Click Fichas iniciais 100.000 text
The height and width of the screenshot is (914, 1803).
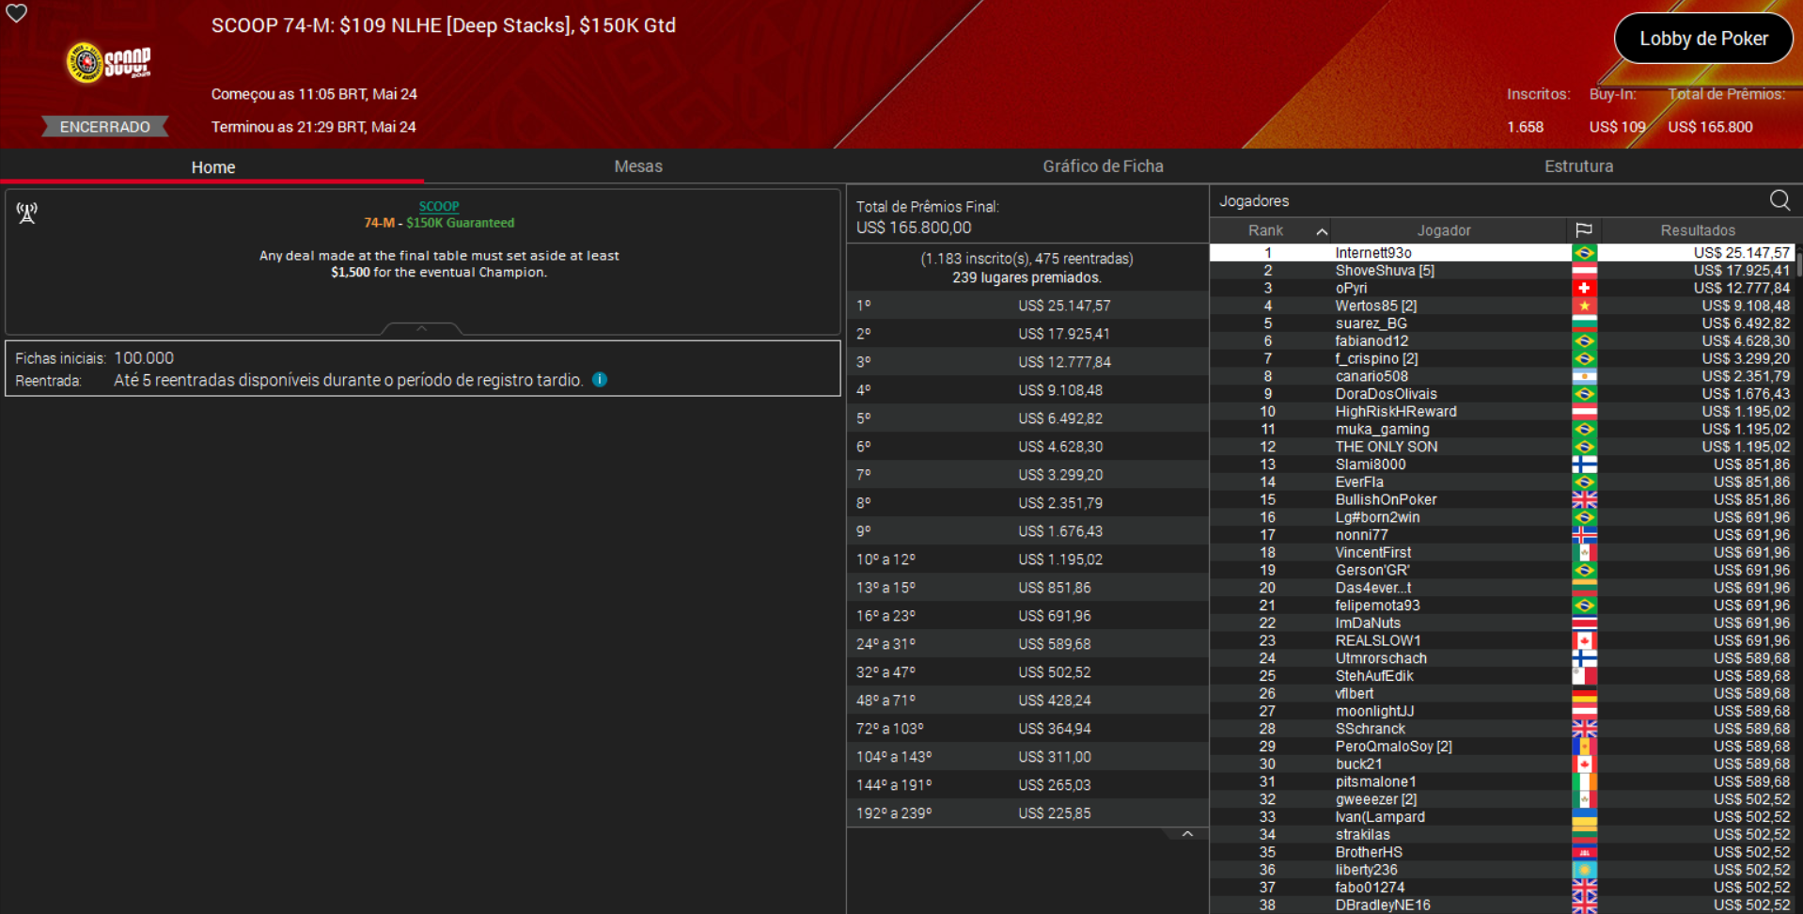tap(94, 358)
